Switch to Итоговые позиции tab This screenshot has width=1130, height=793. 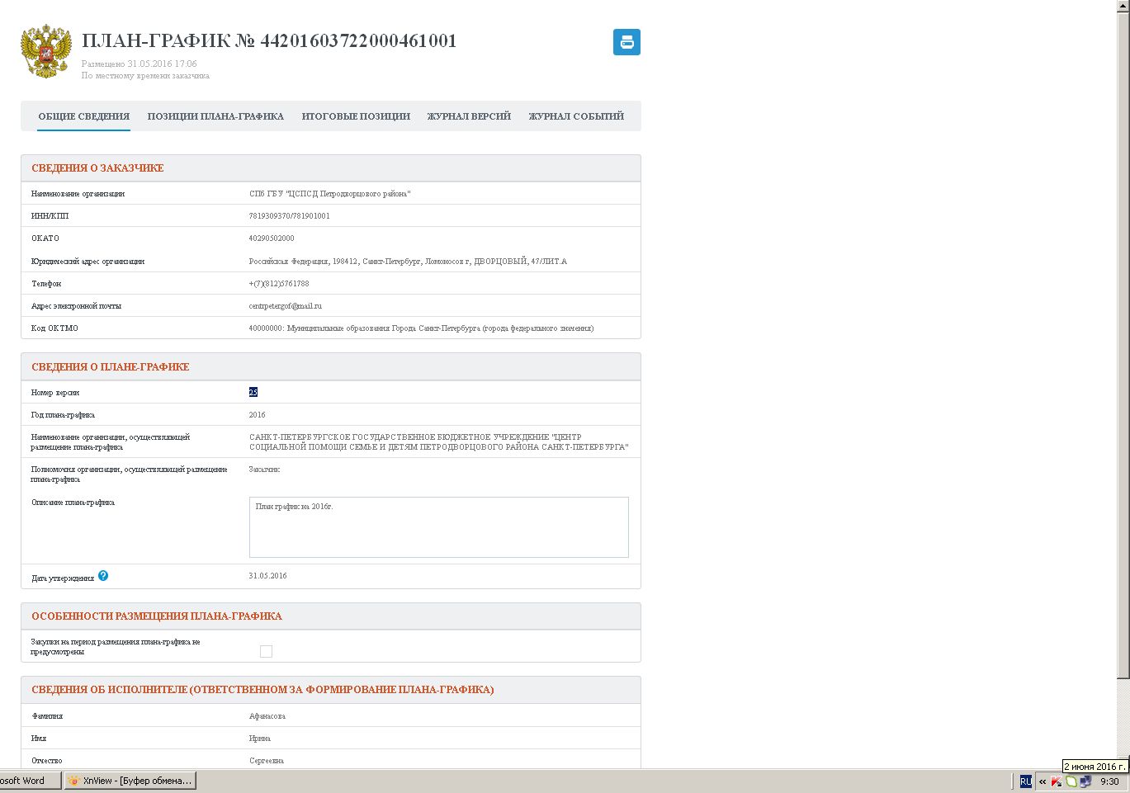coord(356,116)
